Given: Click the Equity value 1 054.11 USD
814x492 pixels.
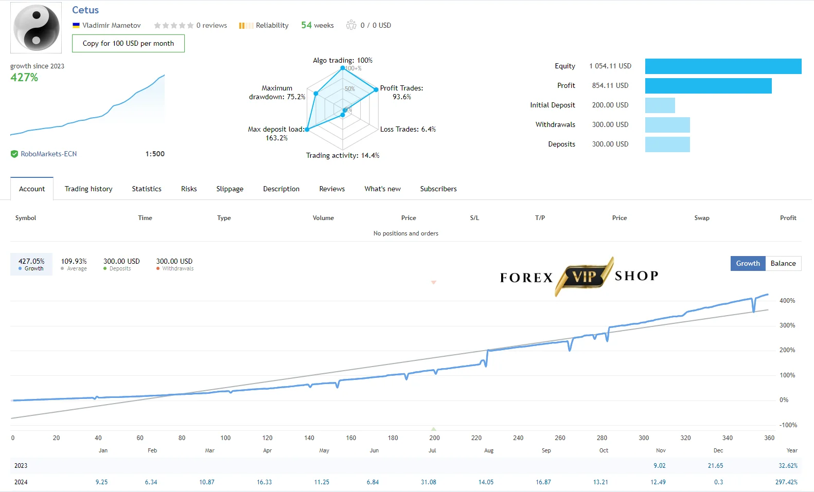Looking at the screenshot, I should (x=610, y=66).
